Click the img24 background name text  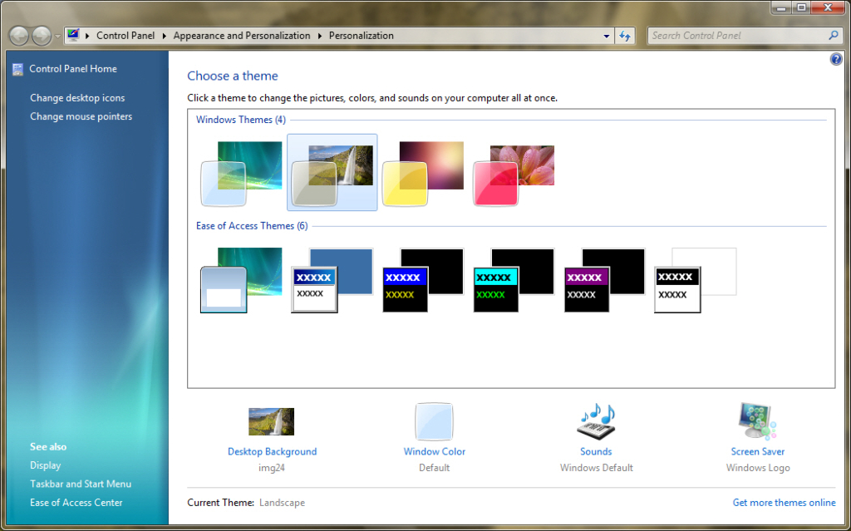click(x=272, y=468)
